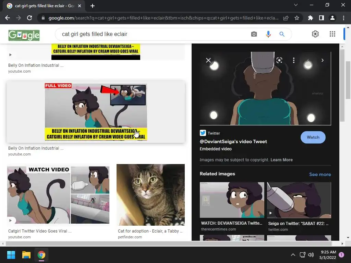Open Google Lens on preview image
This screenshot has width=351, height=263.
pos(279,60)
